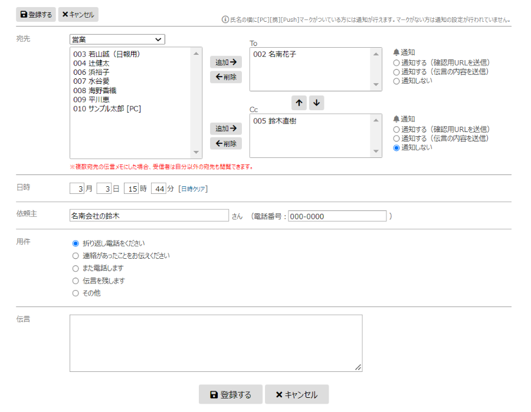Click the X icon on top キャンセル button
The image size is (531, 412).
65,14
